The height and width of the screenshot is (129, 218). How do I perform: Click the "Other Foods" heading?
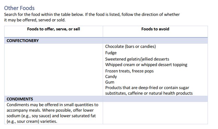(x=19, y=8)
